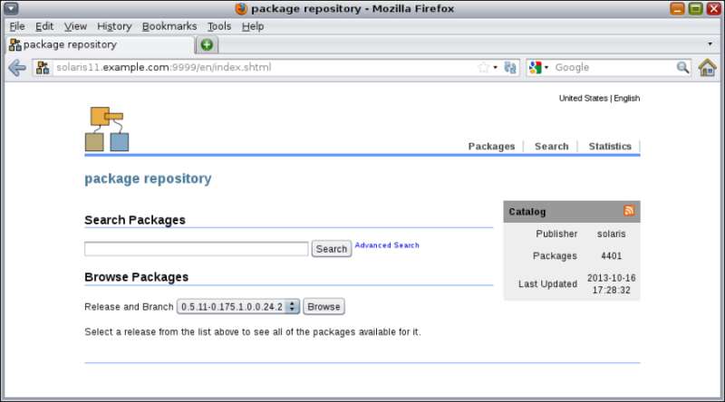
Task: Open the Tools menu
Action: (219, 26)
